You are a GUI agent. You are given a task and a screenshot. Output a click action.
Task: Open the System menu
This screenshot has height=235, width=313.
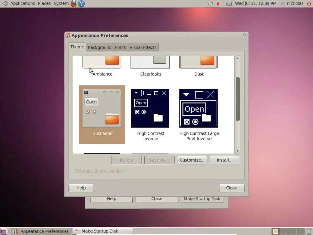(x=61, y=3)
